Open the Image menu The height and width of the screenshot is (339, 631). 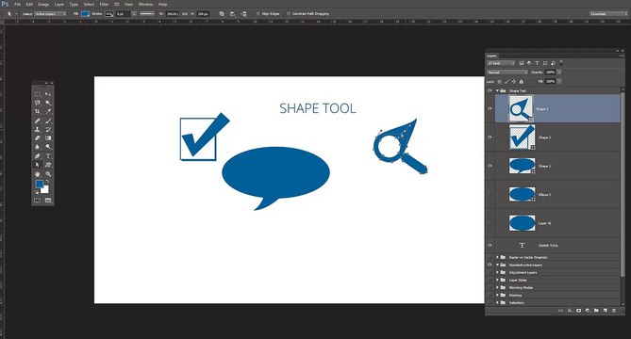click(43, 4)
